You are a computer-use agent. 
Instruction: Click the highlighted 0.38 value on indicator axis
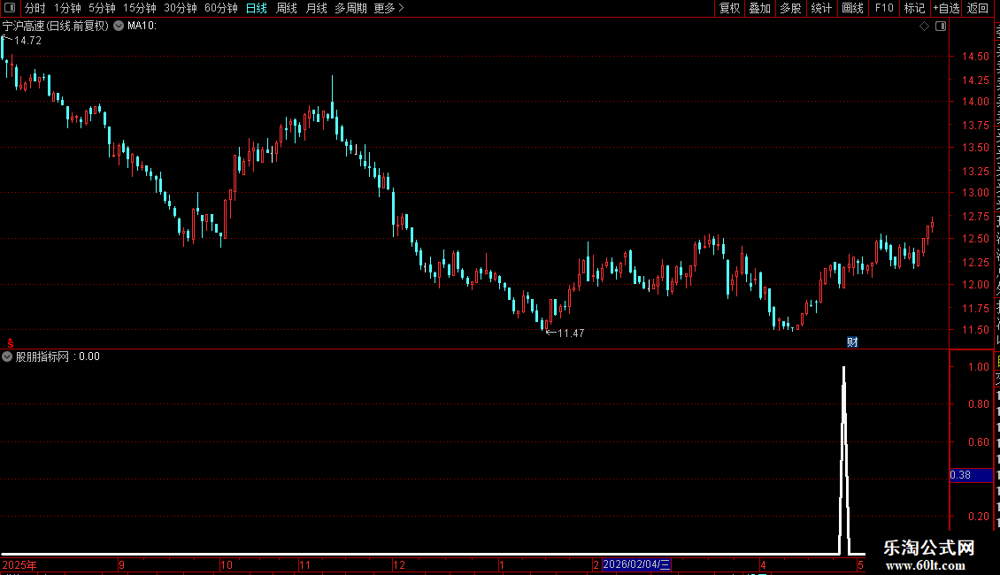pos(972,475)
